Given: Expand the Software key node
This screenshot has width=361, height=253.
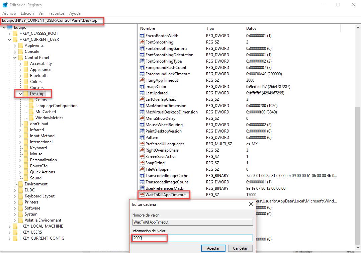Looking at the screenshot, I should pyautogui.click(x=15, y=208).
